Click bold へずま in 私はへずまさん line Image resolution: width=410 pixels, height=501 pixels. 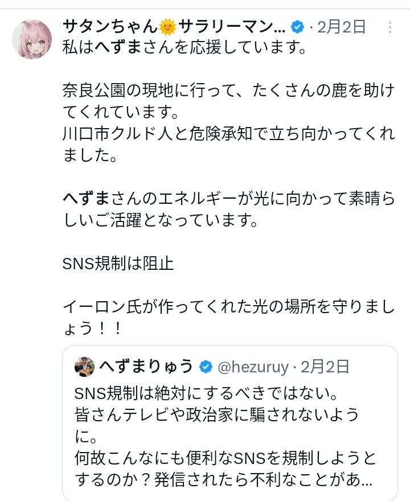(108, 48)
